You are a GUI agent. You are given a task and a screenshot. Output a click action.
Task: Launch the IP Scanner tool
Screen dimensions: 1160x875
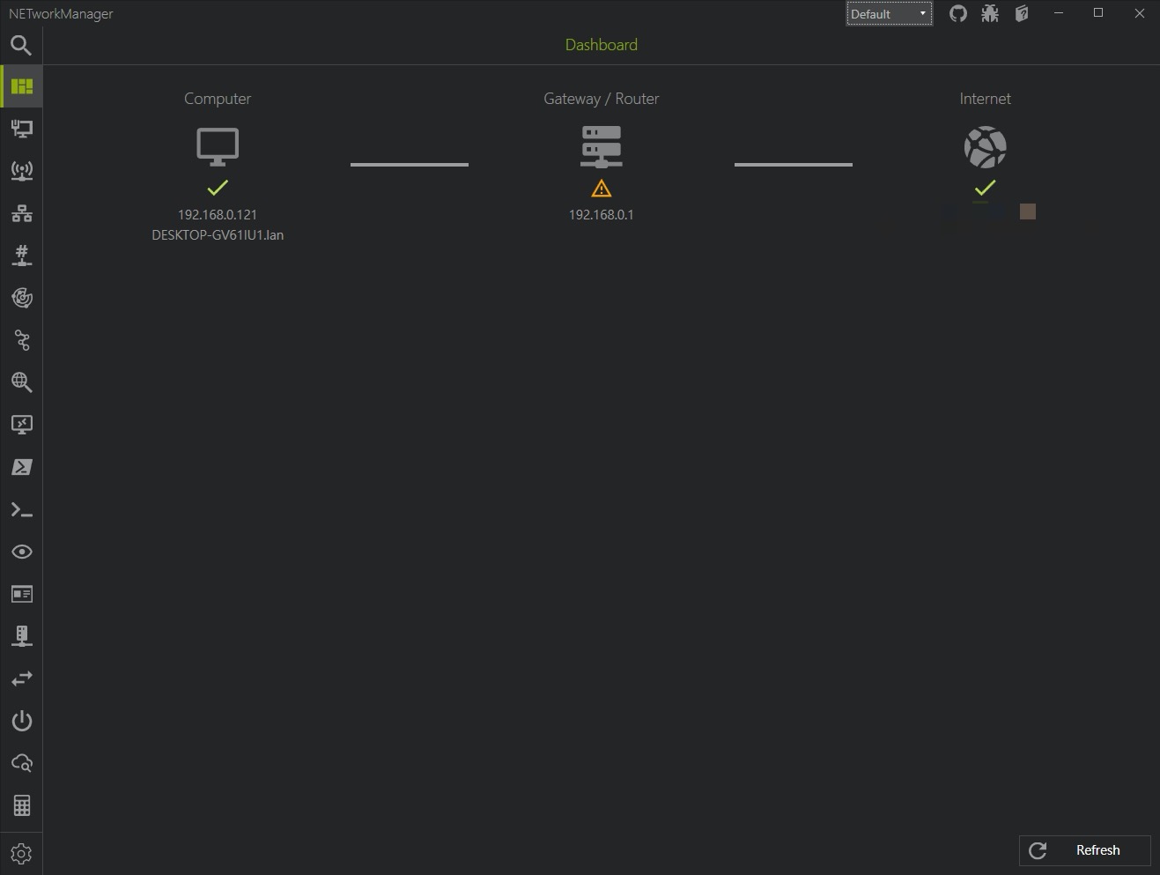(x=21, y=213)
